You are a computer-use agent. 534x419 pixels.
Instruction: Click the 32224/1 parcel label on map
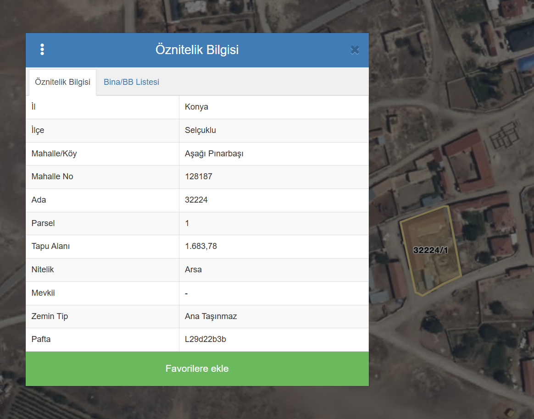click(x=430, y=250)
